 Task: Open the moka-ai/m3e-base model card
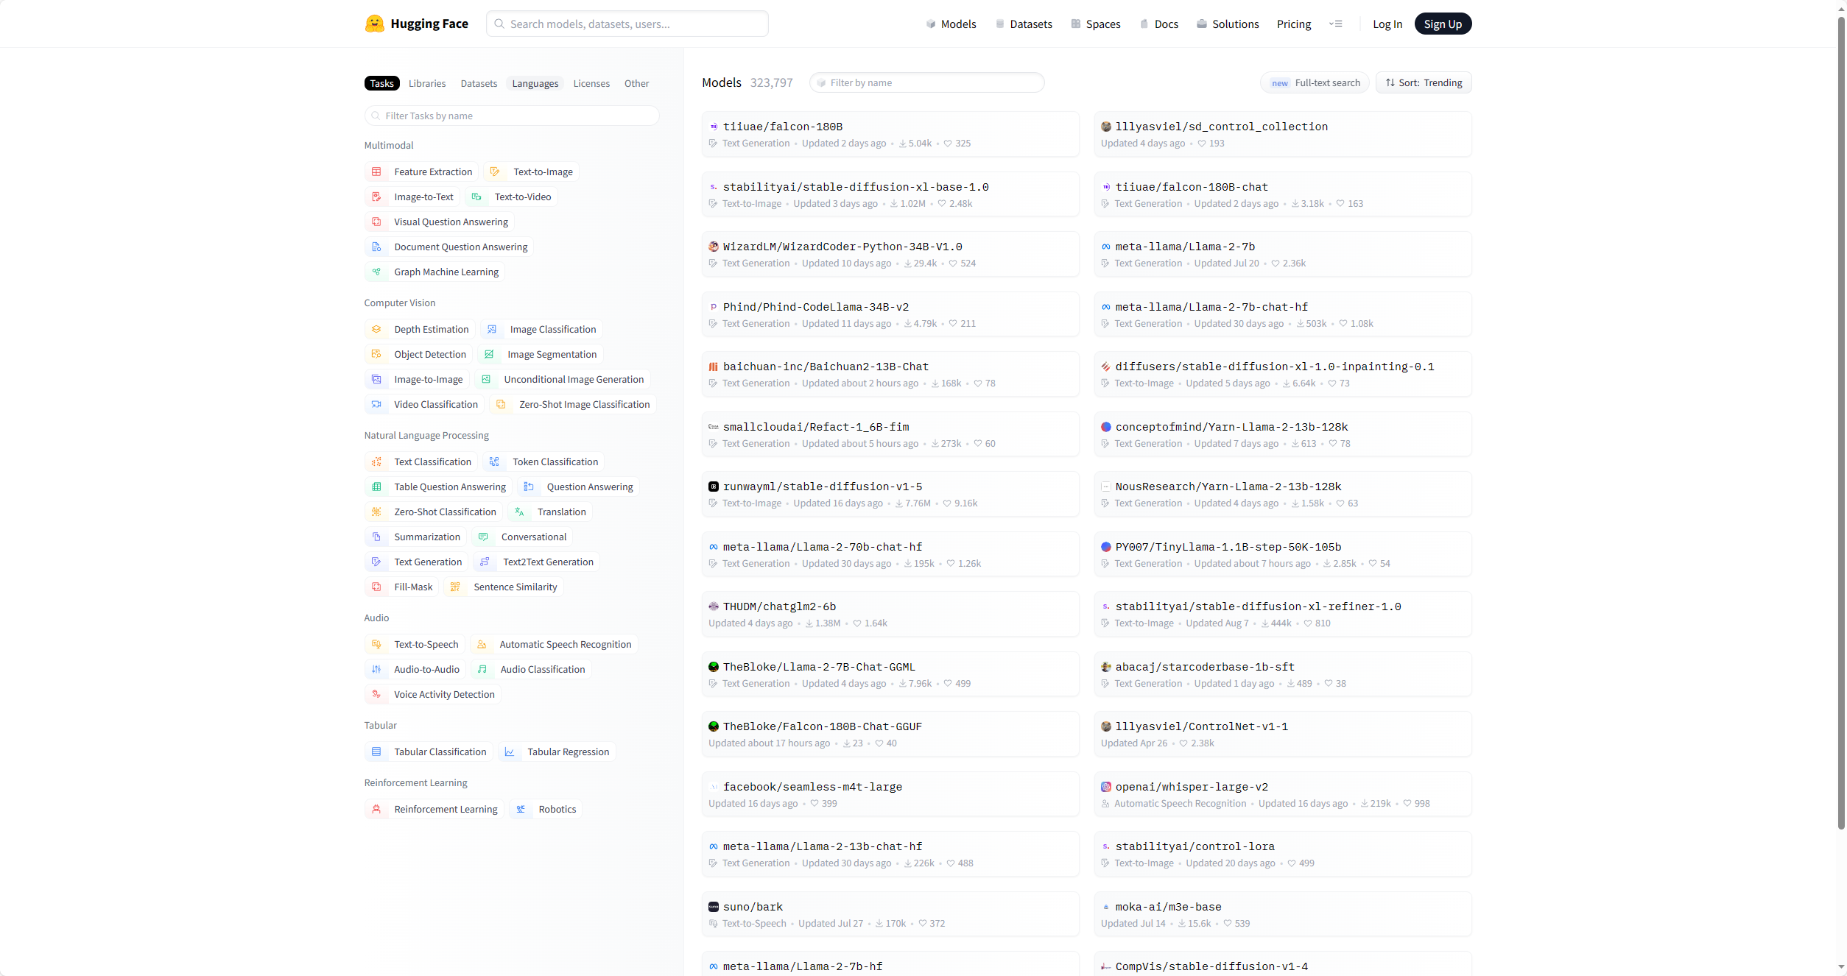click(x=1283, y=914)
